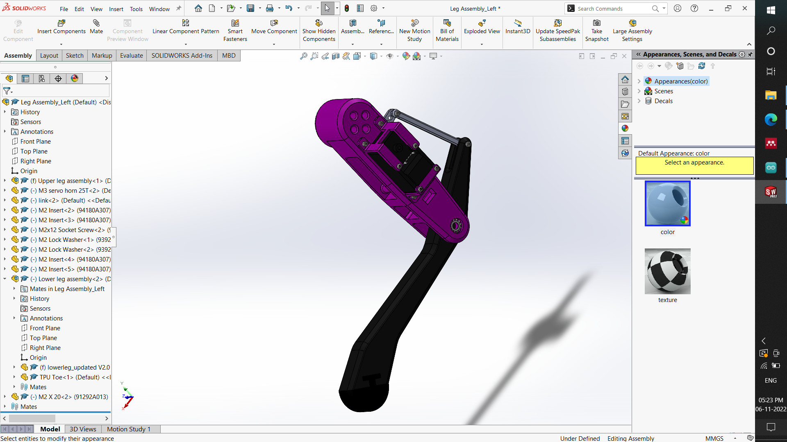Open SOLIDWORKS from the Windows taskbar

coord(771,192)
